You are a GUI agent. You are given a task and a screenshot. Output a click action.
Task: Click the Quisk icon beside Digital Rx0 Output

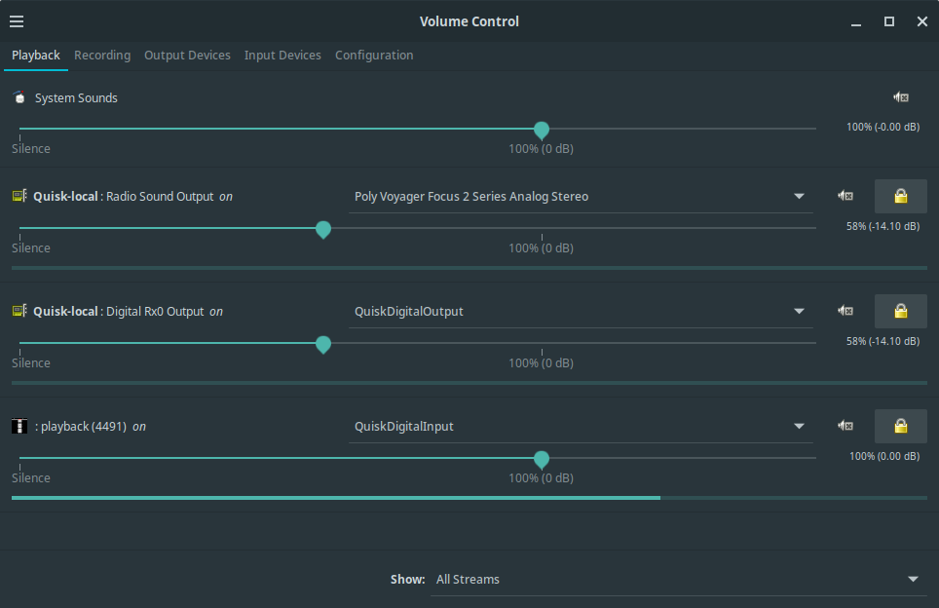[x=19, y=312]
